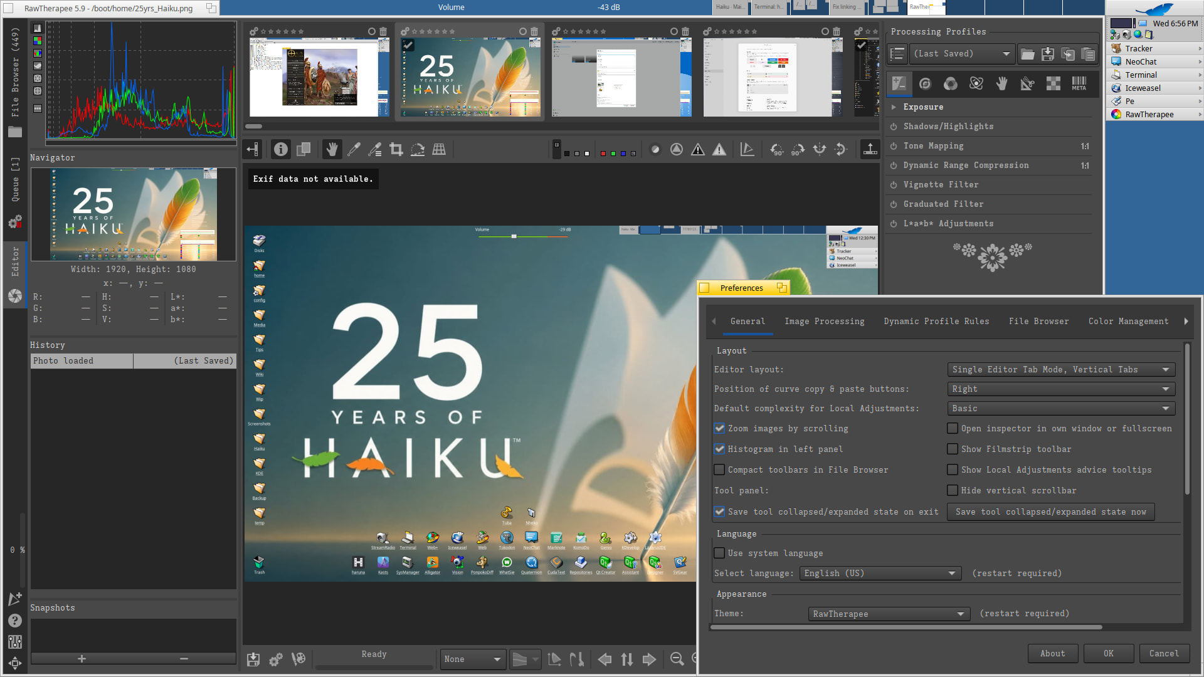Enable Hide vertical scrollbar checkbox
1204x677 pixels.
pyautogui.click(x=953, y=491)
